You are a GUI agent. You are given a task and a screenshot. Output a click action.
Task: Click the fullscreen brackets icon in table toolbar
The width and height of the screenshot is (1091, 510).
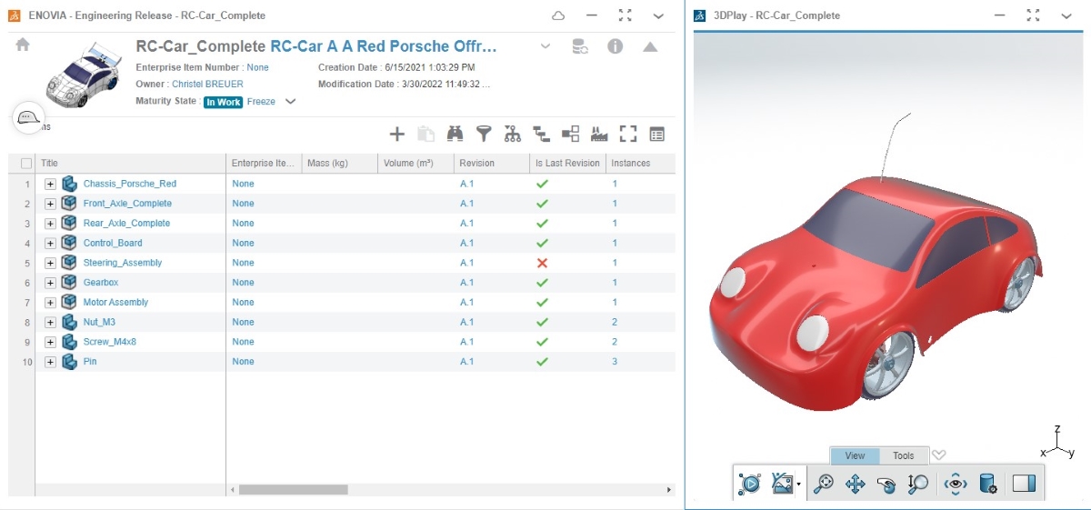click(628, 135)
